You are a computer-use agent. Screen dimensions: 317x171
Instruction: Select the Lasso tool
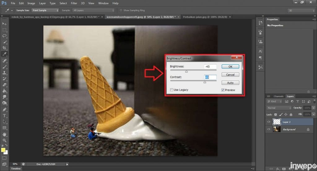tap(4, 36)
